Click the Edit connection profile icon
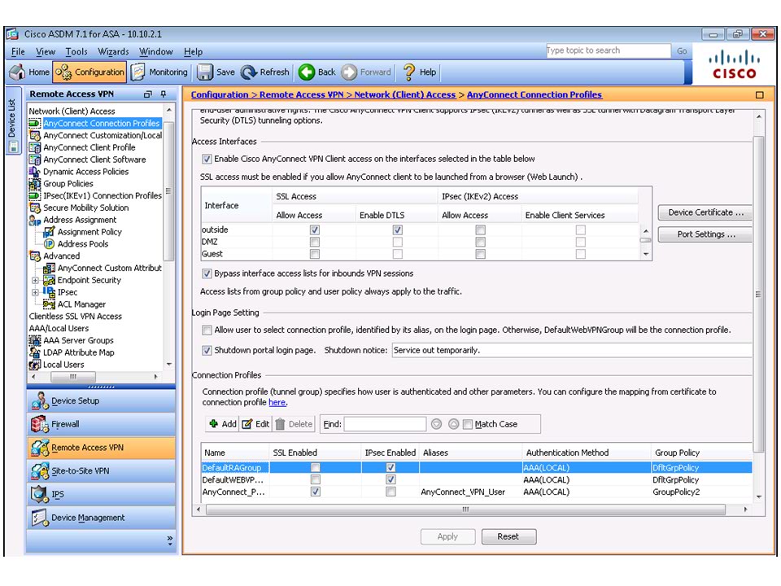The width and height of the screenshot is (781, 586). [x=247, y=424]
